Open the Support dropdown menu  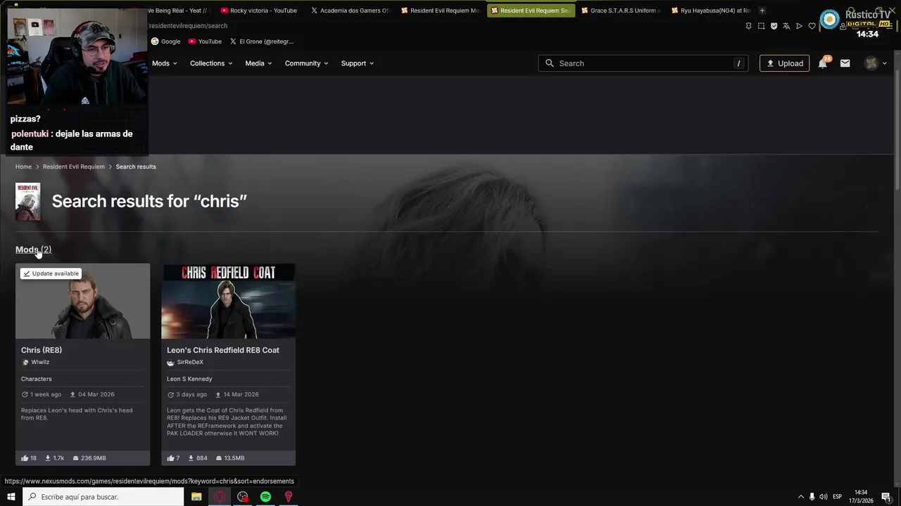(x=358, y=63)
